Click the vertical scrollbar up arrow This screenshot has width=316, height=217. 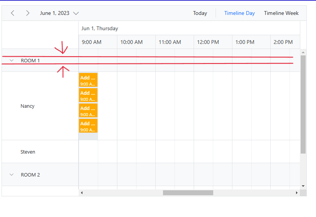click(303, 52)
